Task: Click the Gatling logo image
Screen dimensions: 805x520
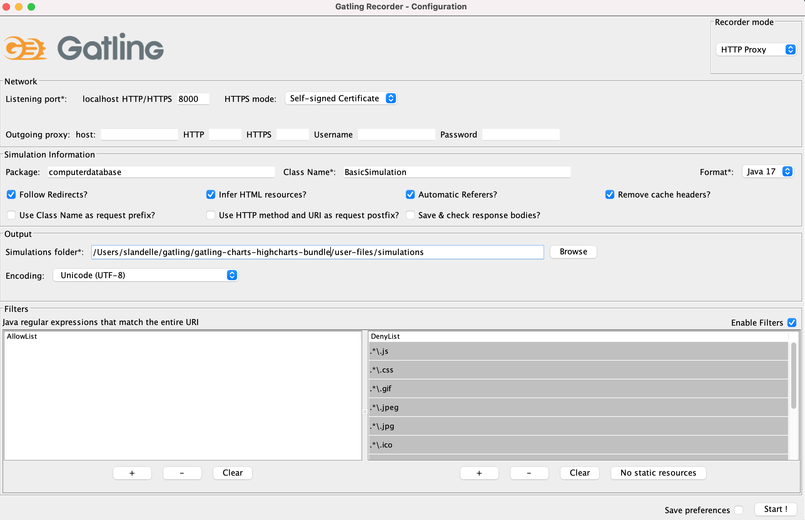Action: [84, 47]
